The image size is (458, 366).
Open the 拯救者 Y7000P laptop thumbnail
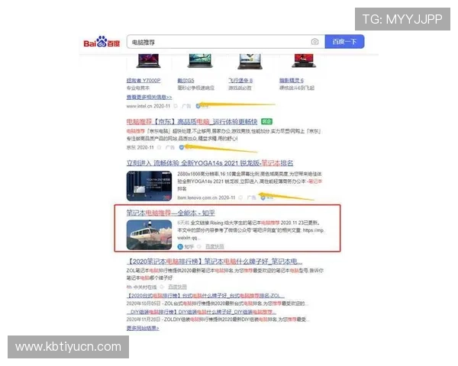[x=148, y=61]
